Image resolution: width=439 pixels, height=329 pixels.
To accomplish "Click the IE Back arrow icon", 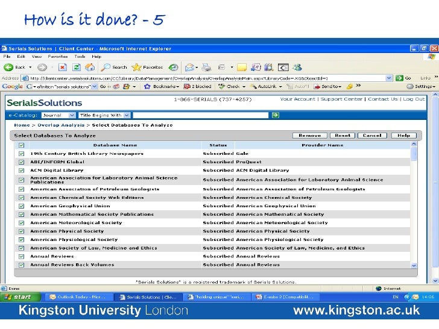I will click(8, 67).
